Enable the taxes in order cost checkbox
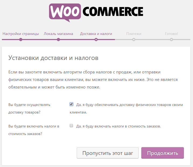The width and height of the screenshot is (193, 167). [x=71, y=126]
